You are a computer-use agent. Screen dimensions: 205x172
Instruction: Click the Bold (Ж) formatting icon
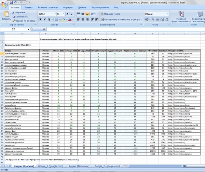[x=40, y=19]
